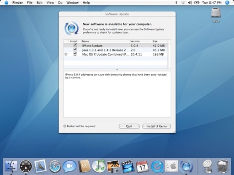Image resolution: width=234 pixels, height=175 pixels.
Task: Select the Java 1.3.1 and 1.4.2 Release 2 row
Action: coord(116,50)
